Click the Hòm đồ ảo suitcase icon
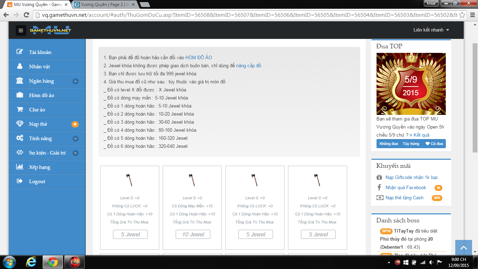 pos(20,95)
